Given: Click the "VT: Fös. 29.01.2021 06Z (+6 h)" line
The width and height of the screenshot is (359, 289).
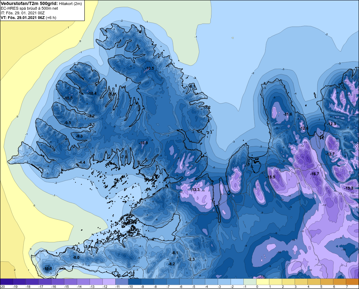Looking at the screenshot, I should click(x=28, y=18).
